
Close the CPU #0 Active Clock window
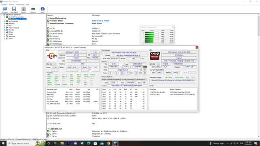click(x=173, y=27)
